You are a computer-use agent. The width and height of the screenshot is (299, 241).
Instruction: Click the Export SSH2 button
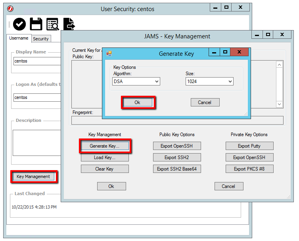click(x=177, y=158)
